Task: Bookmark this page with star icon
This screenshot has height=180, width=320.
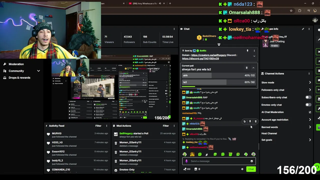Action: point(291,11)
